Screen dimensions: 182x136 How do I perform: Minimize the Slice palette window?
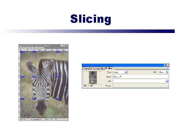pyautogui.click(x=165, y=65)
